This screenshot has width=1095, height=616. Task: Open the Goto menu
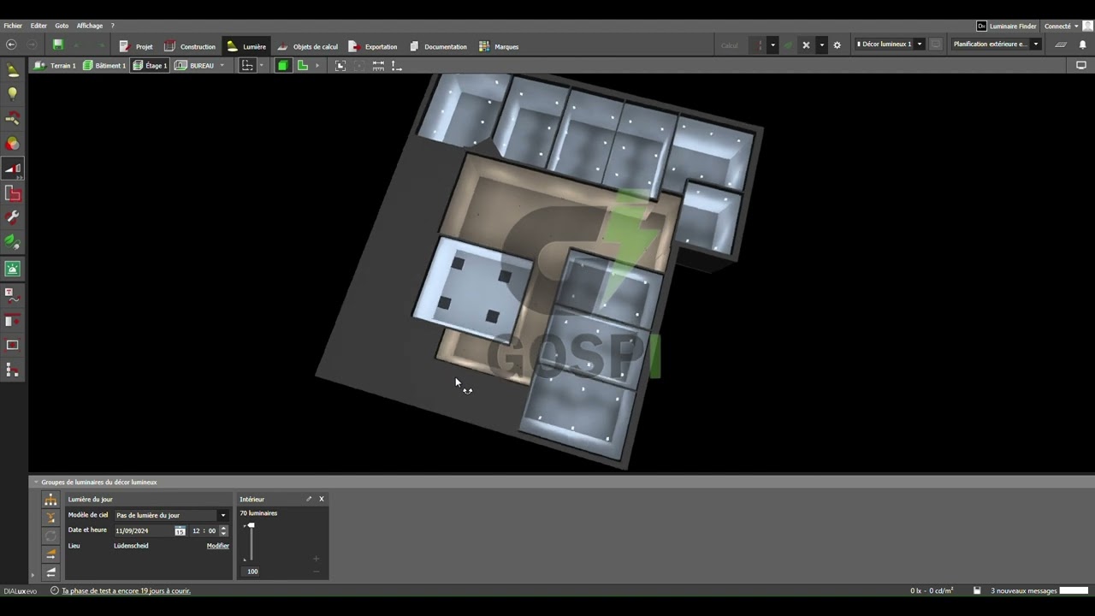(62, 26)
